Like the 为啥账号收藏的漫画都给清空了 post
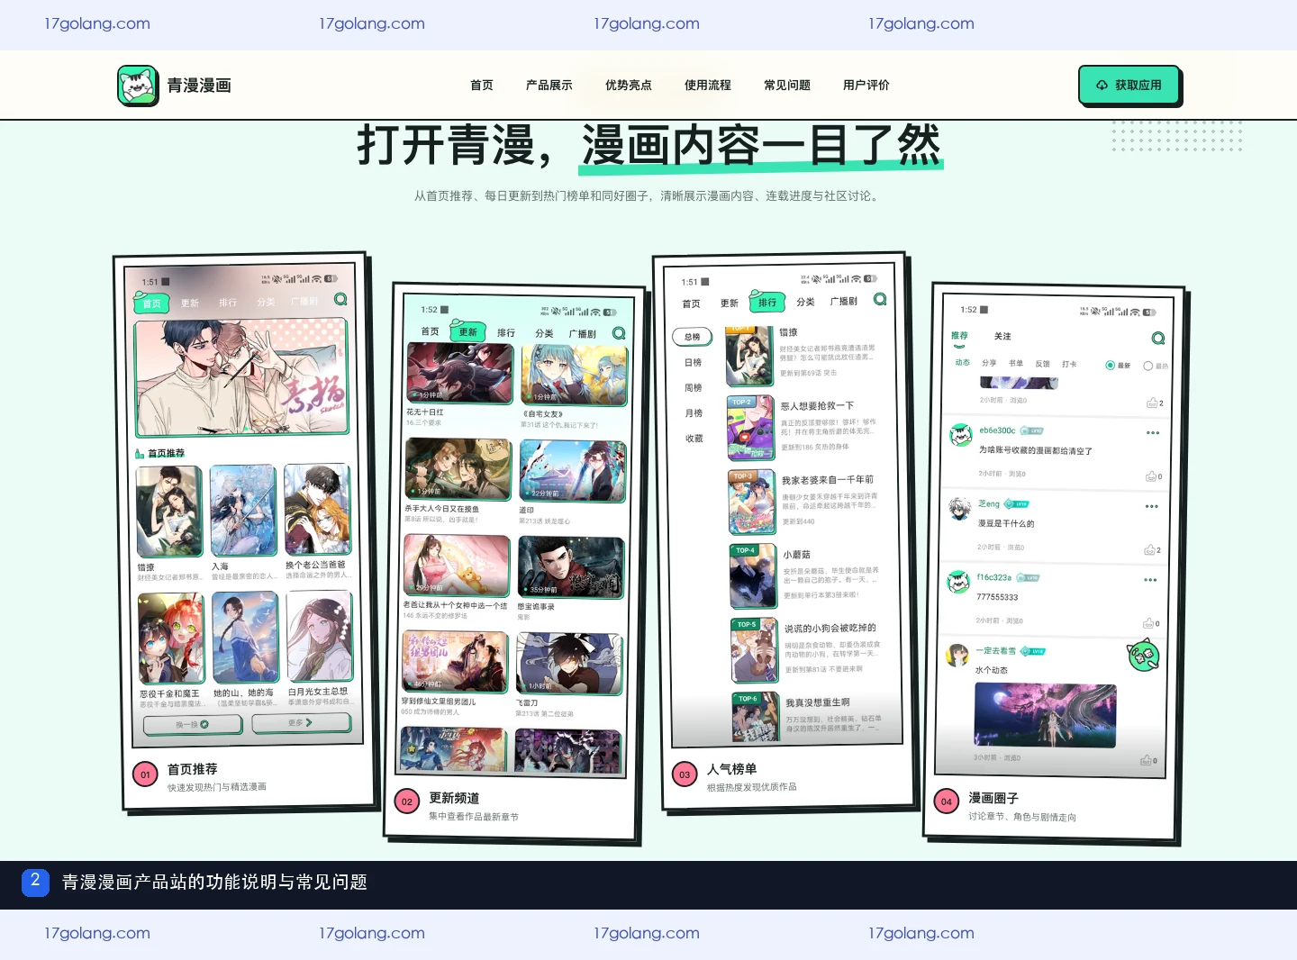This screenshot has height=960, width=1297. click(1153, 475)
